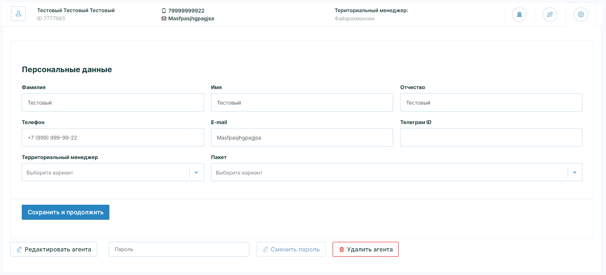Click the empty Телеграм ID field
The width and height of the screenshot is (606, 275).
coord(491,137)
